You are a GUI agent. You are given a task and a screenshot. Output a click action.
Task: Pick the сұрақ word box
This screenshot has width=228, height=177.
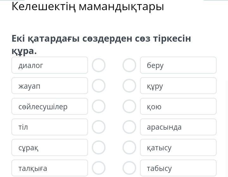pos(50,147)
